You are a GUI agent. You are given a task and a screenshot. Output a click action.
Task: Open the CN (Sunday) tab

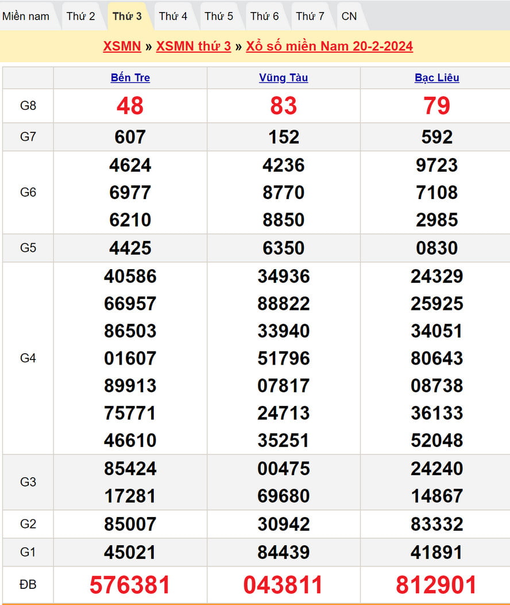coord(349,16)
